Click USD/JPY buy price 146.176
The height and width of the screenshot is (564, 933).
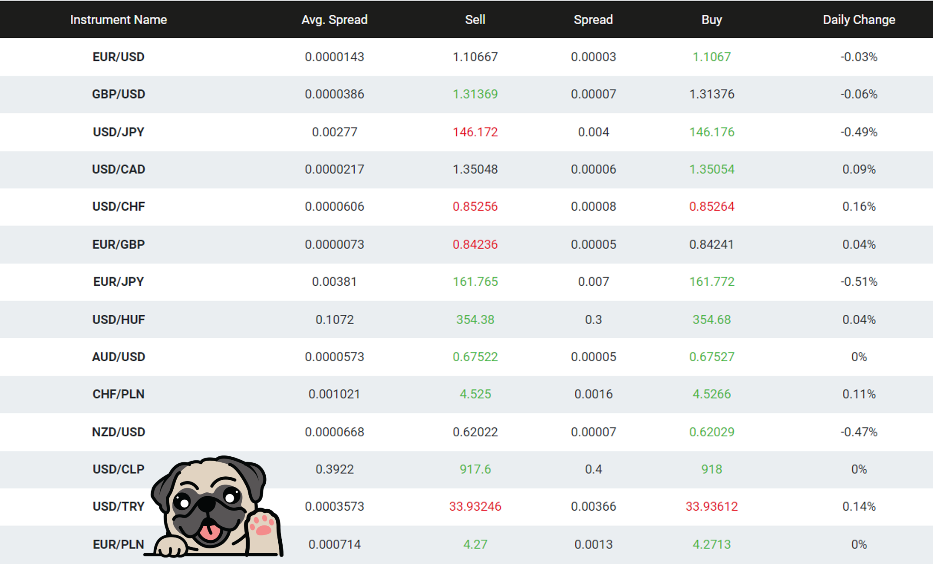click(x=712, y=132)
